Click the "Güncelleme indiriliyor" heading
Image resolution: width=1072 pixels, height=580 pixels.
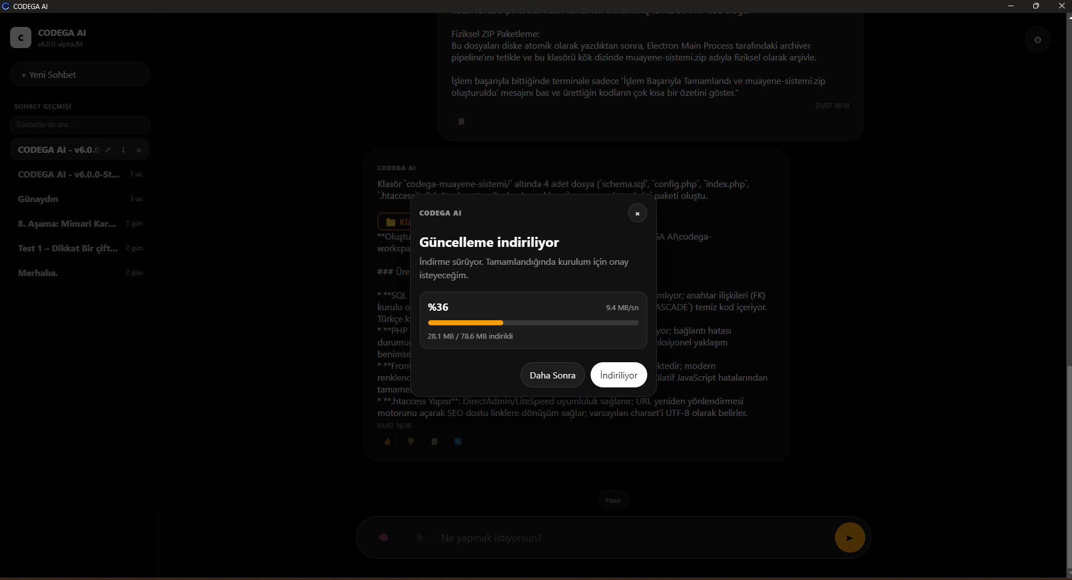point(489,242)
